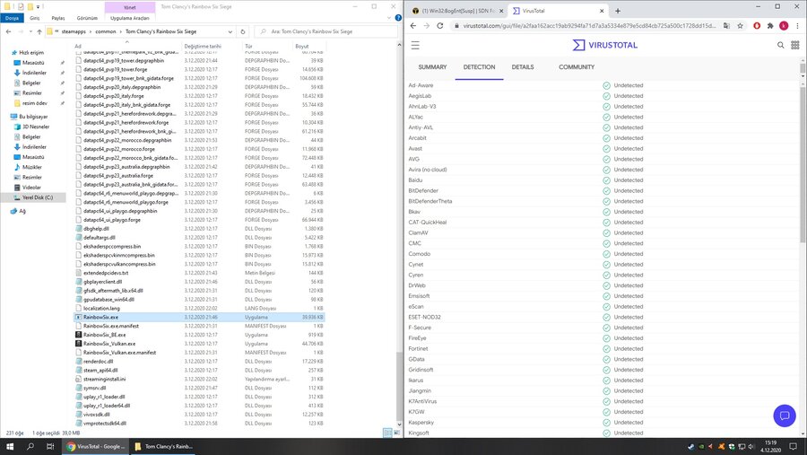Open the COMMUNITY tab
Image resolution: width=807 pixels, height=455 pixels.
(577, 67)
